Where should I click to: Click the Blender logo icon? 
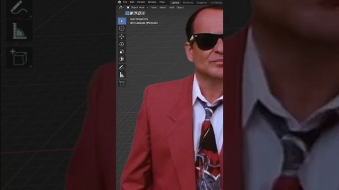coord(120,2)
